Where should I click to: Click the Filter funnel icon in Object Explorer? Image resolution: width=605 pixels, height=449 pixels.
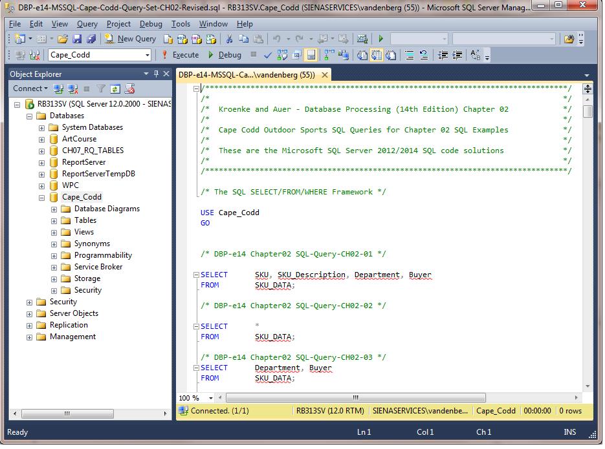(101, 89)
